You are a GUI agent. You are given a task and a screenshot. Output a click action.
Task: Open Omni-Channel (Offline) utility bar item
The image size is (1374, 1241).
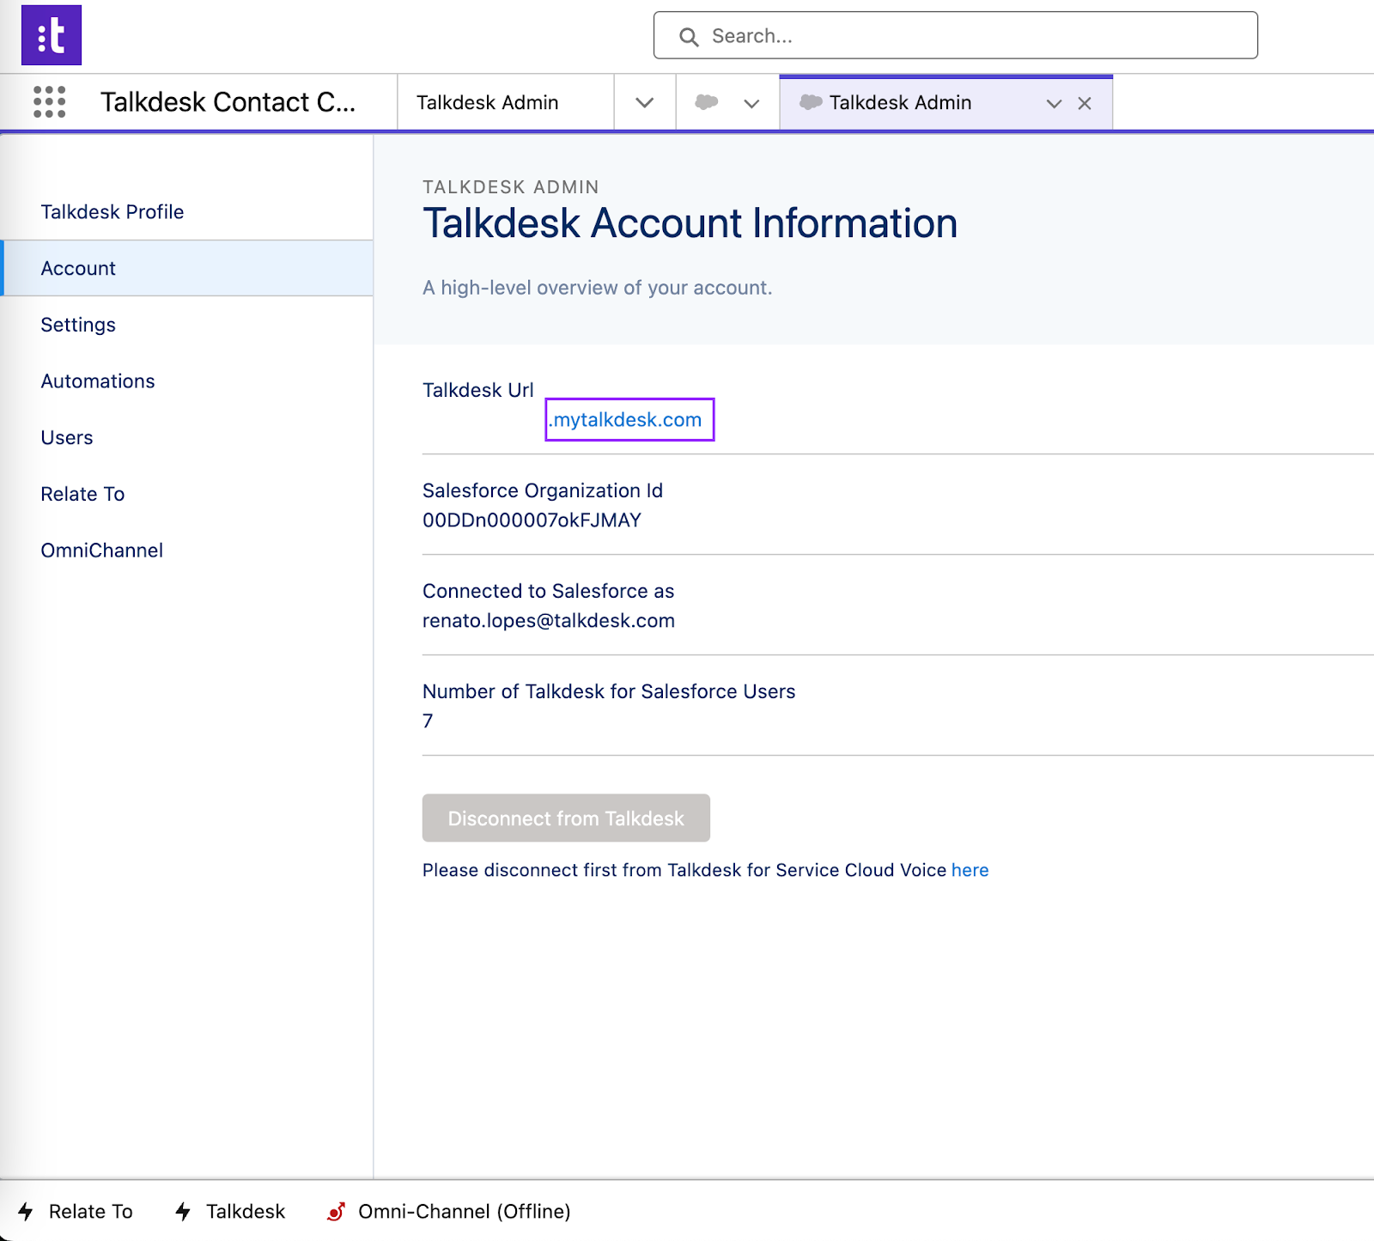448,1211
